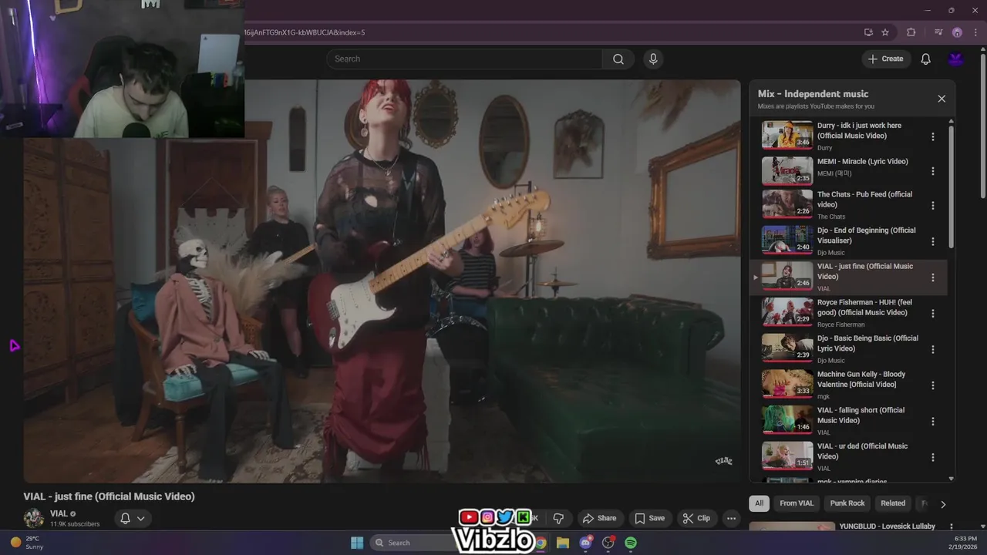Open media controls icon in browser toolbar
The image size is (987, 555).
pos(938,32)
